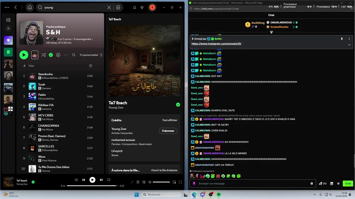This screenshot has width=355, height=199.
Task: Sort by duration clock column
Action: coord(90,66)
